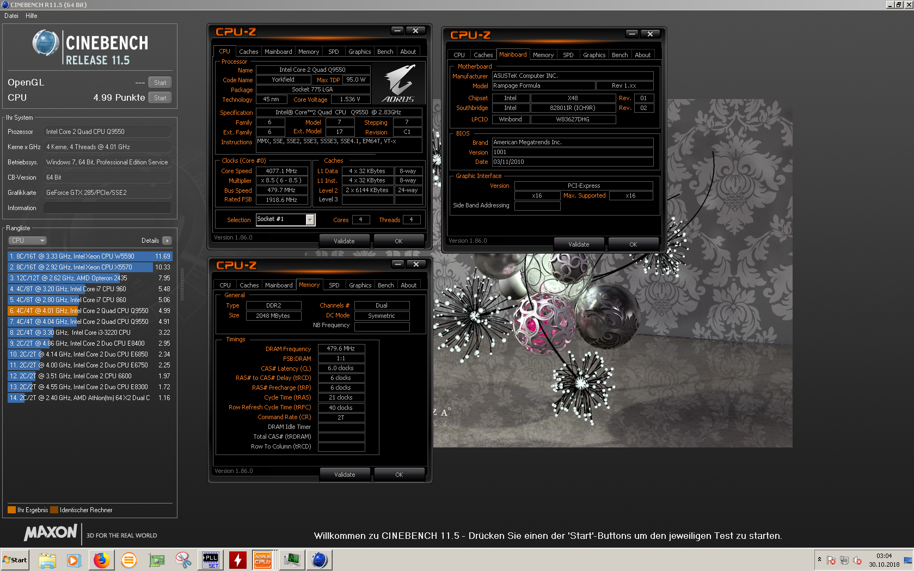Viewport: 914px width, 571px height.
Task: Open the Socket #1 selection dropdown
Action: [x=310, y=219]
